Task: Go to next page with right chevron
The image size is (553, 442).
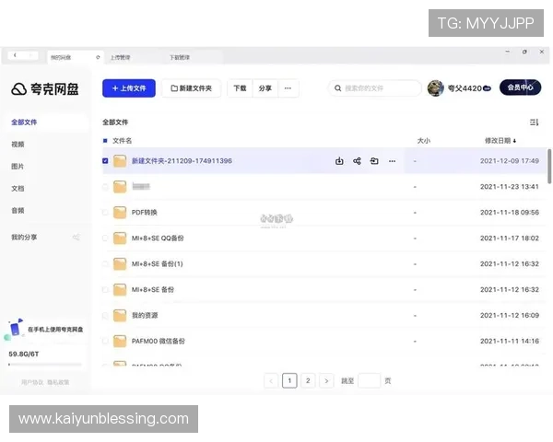Action: [326, 380]
